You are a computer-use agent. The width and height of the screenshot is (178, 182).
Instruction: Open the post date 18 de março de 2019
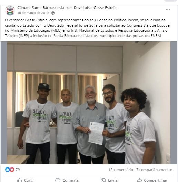(x=33, y=13)
